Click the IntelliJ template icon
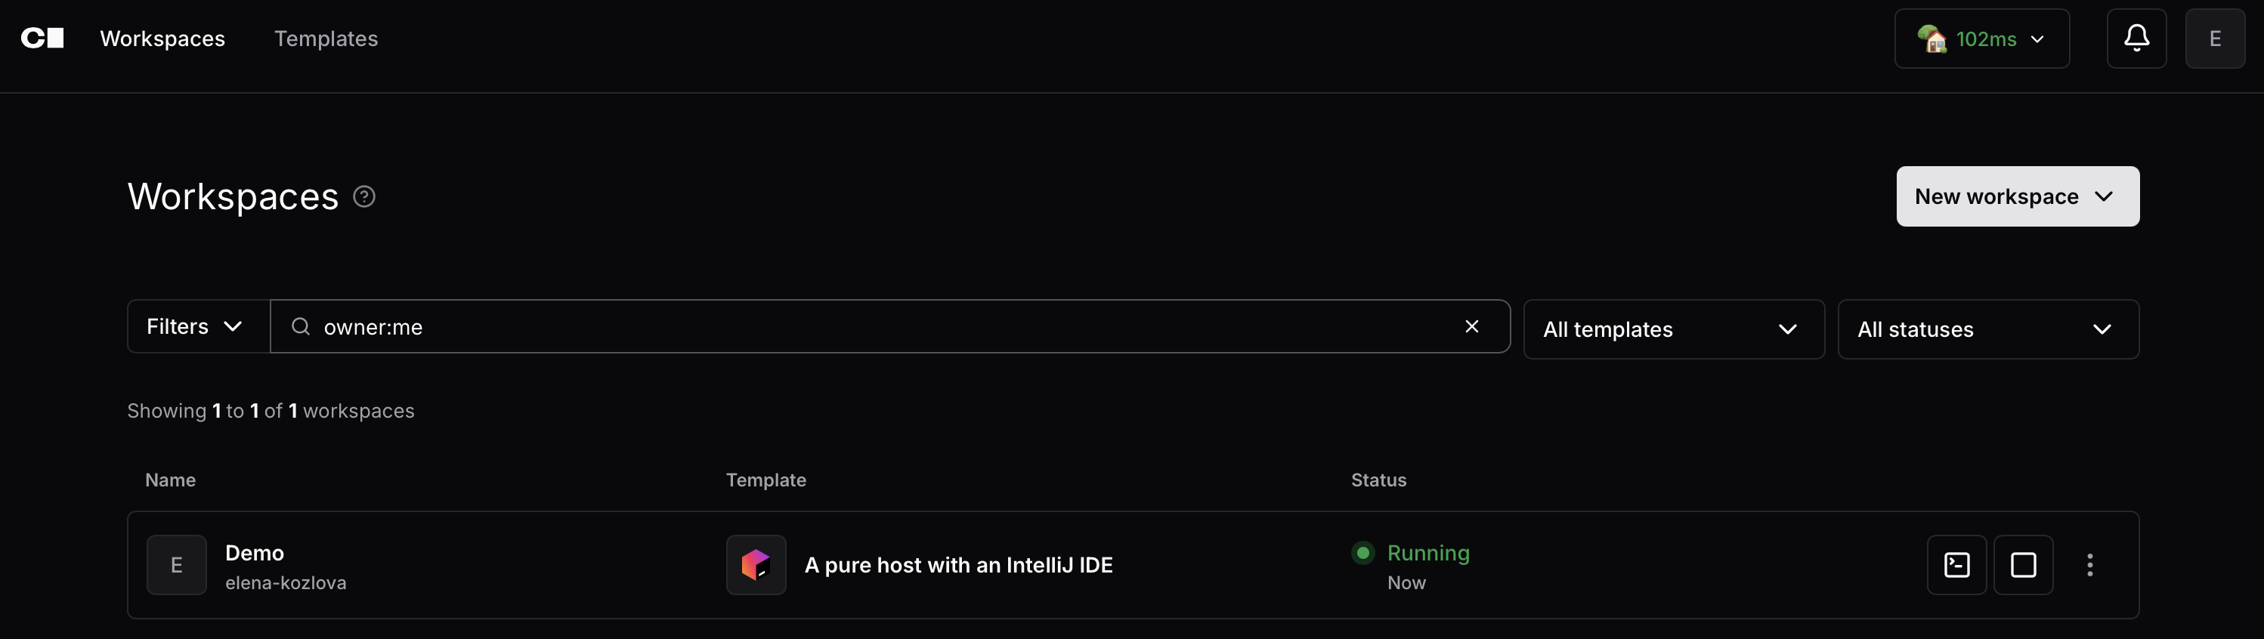This screenshot has height=639, width=2264. click(x=755, y=564)
